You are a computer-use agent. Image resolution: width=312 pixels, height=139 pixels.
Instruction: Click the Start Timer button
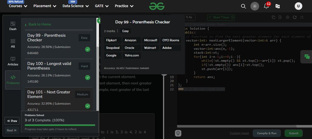pyautogui.click(x=221, y=17)
